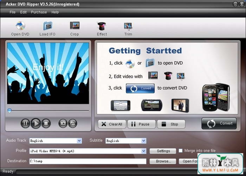Open the Effect magic hat tool

pyautogui.click(x=102, y=29)
